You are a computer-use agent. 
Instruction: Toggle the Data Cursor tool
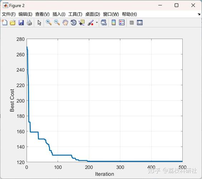pos(82,23)
